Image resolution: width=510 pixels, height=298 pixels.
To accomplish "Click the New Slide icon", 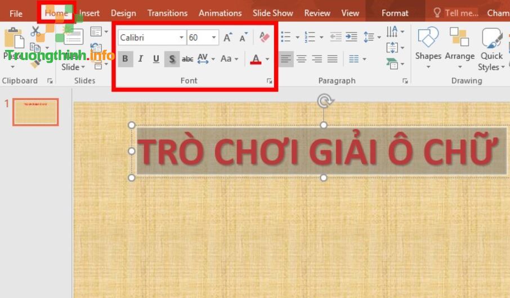I will (x=73, y=36).
